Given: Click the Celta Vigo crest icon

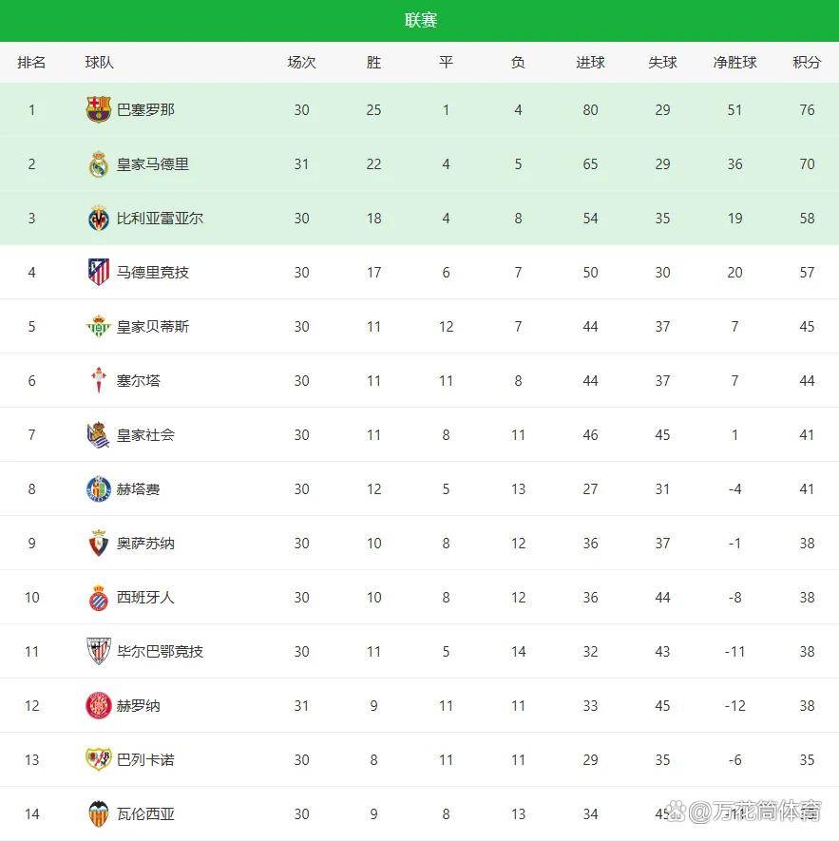Looking at the screenshot, I should 99,381.
